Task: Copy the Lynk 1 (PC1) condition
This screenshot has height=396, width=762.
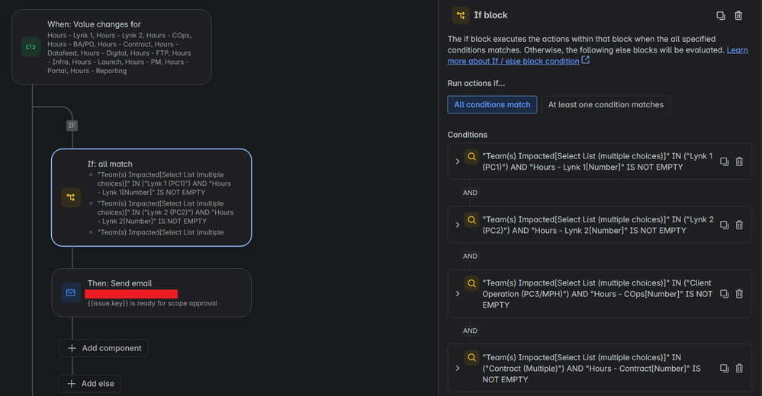Action: pos(724,161)
